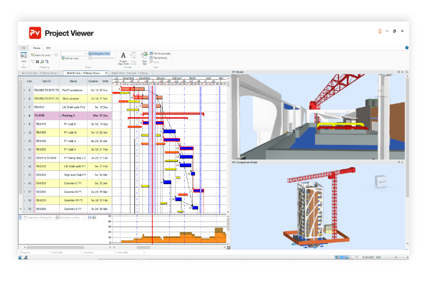Select the Pad Foundations task row

click(67, 90)
